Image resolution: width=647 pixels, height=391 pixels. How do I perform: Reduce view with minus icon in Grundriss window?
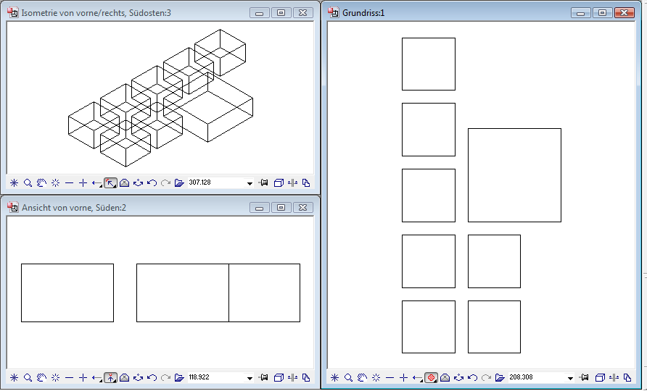390,377
